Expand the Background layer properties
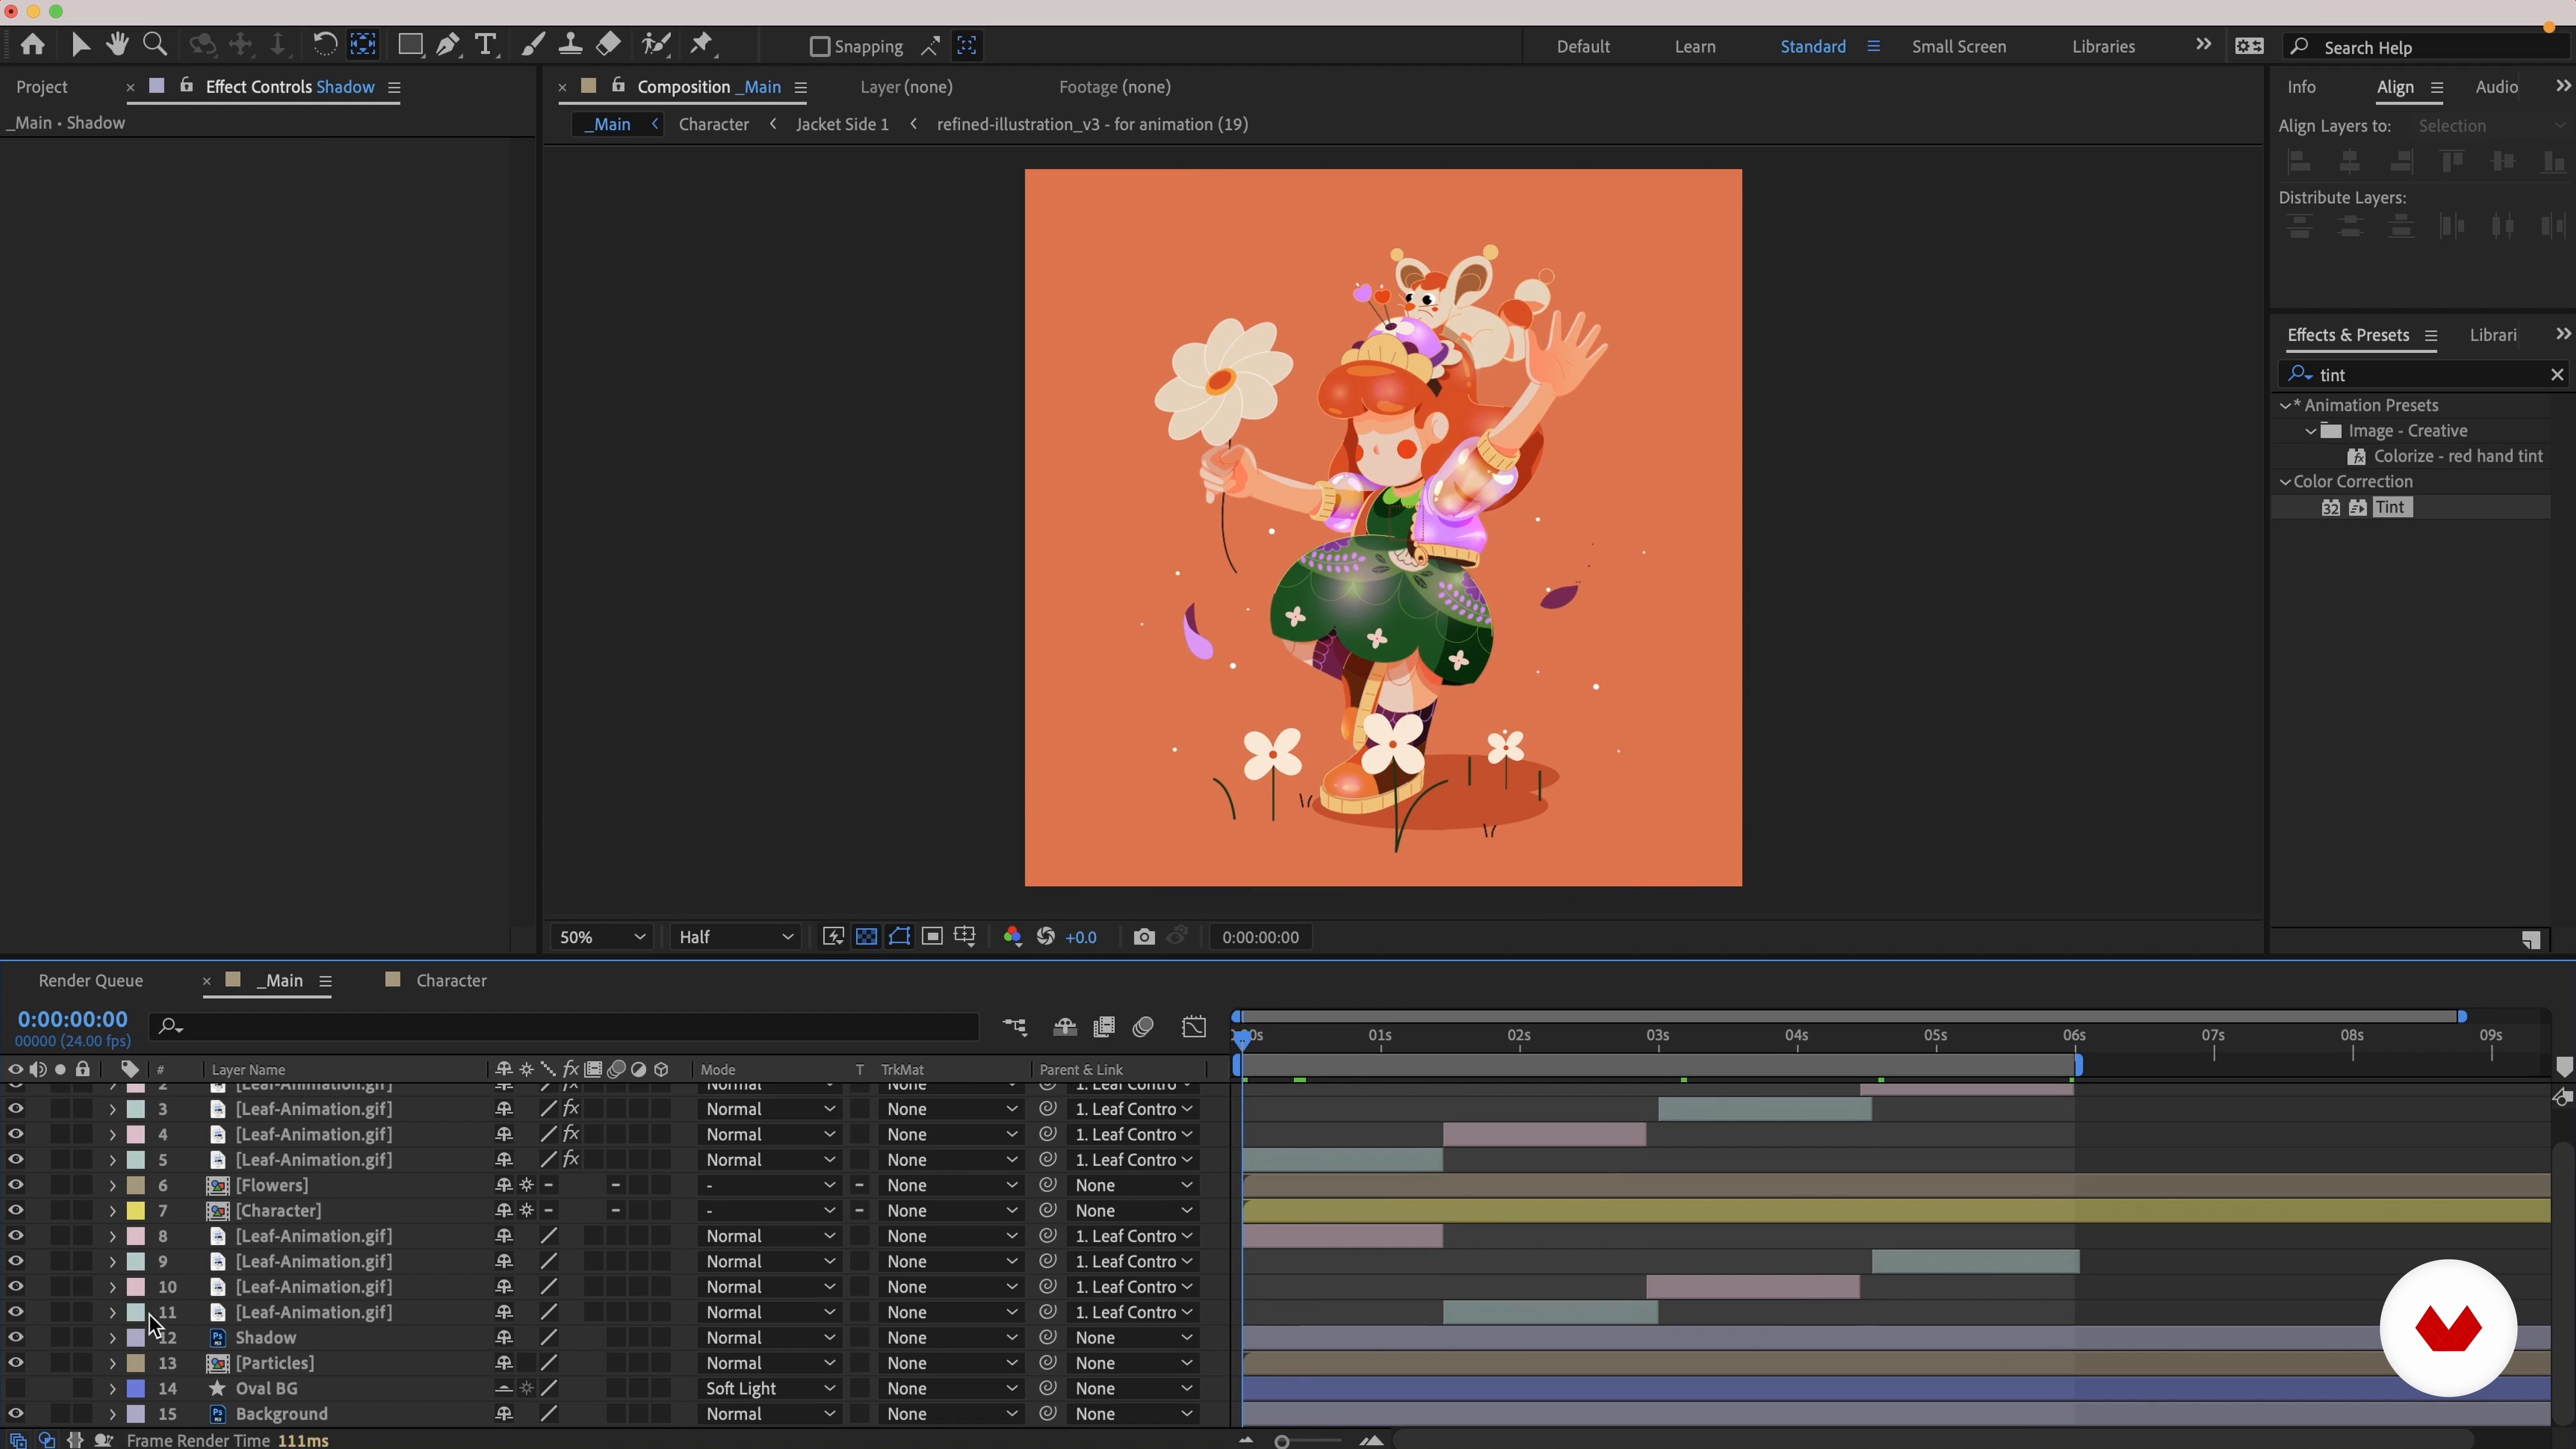Screen dimensions: 2576x1449 pyautogui.click(x=112, y=1415)
